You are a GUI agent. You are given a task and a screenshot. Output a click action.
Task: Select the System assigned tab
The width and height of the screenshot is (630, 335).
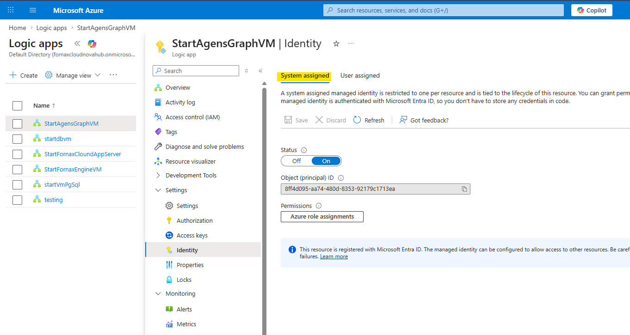click(x=305, y=75)
